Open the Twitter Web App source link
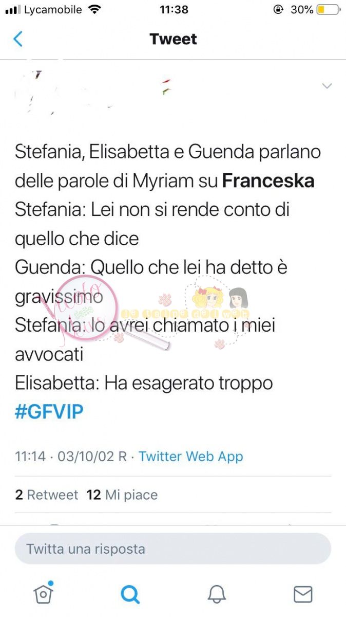 pyautogui.click(x=191, y=456)
